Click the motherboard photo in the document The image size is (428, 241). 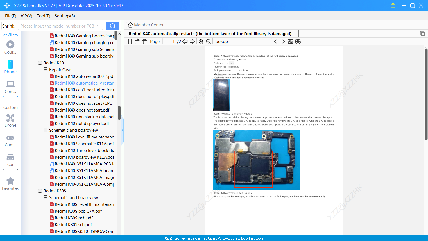(256, 160)
